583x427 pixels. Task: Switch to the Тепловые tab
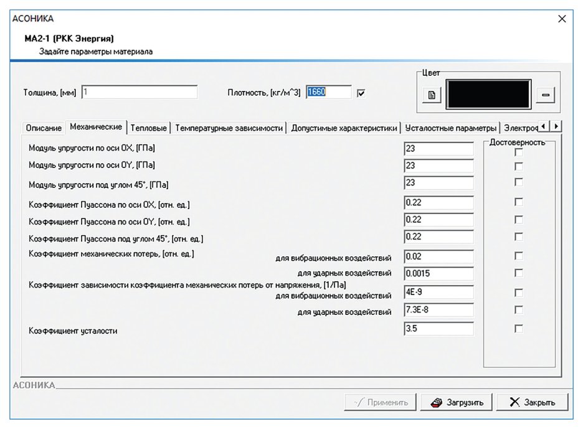148,128
